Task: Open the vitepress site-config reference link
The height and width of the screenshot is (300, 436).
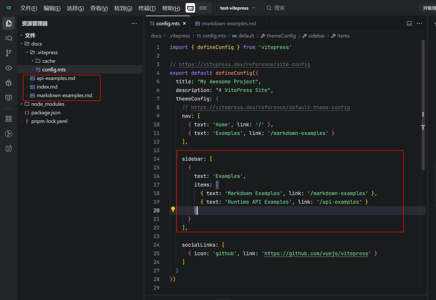Action: [244, 64]
